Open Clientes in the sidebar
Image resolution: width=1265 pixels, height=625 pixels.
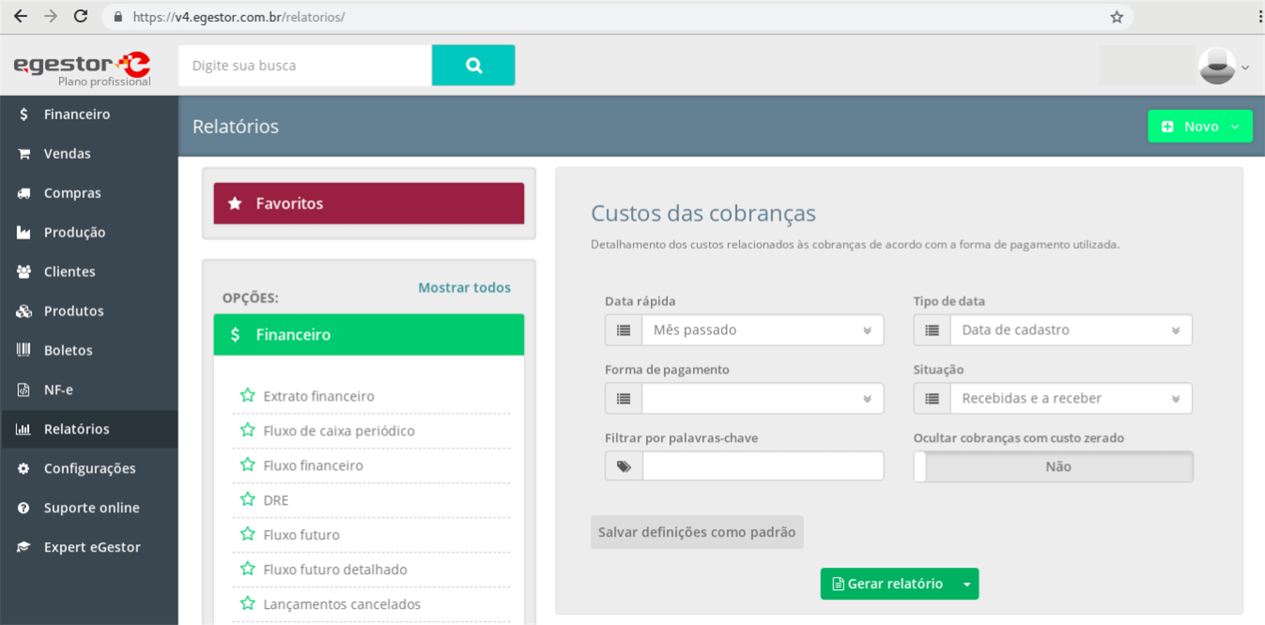click(x=89, y=272)
